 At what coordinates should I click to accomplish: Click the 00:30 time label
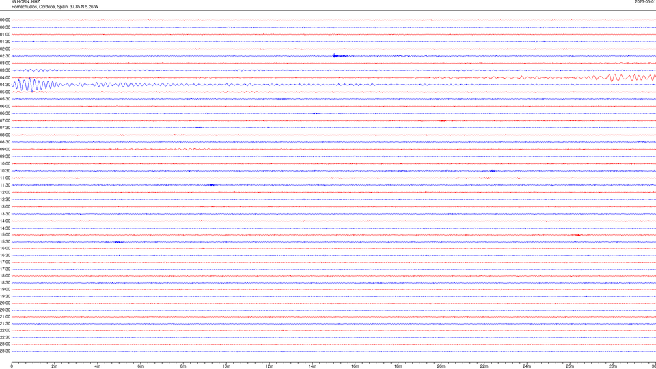5,27
